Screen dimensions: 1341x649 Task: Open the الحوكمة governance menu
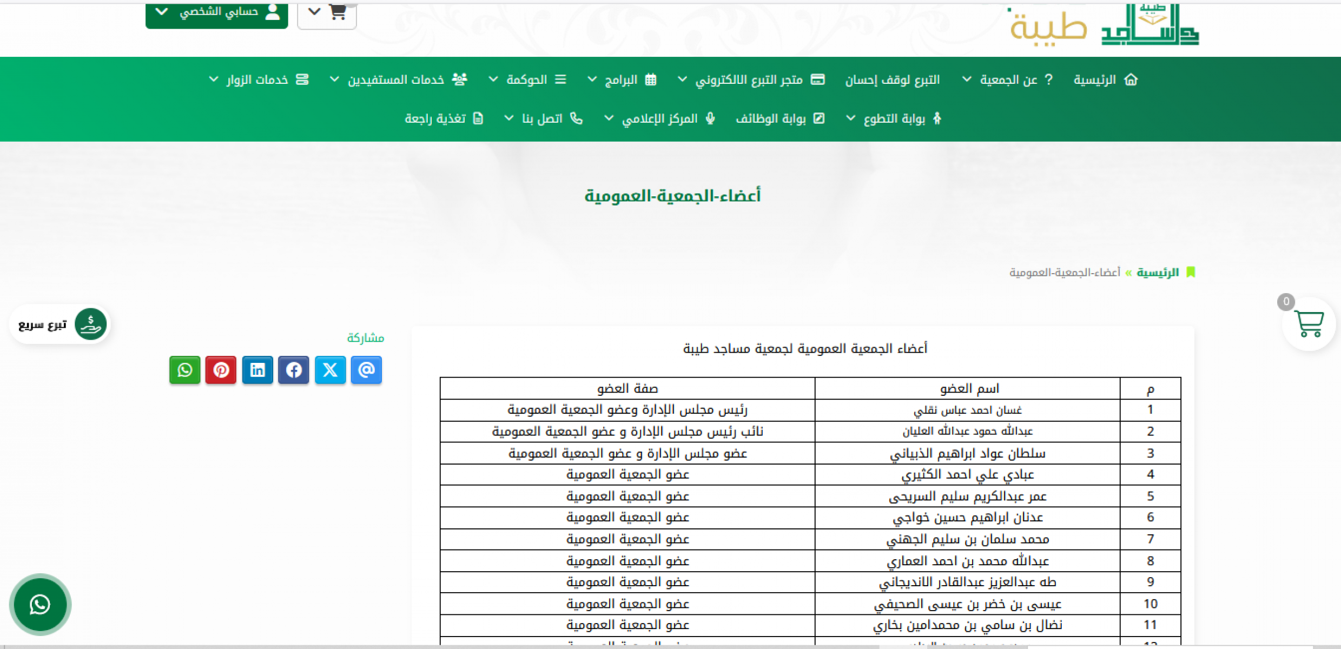[x=527, y=80]
